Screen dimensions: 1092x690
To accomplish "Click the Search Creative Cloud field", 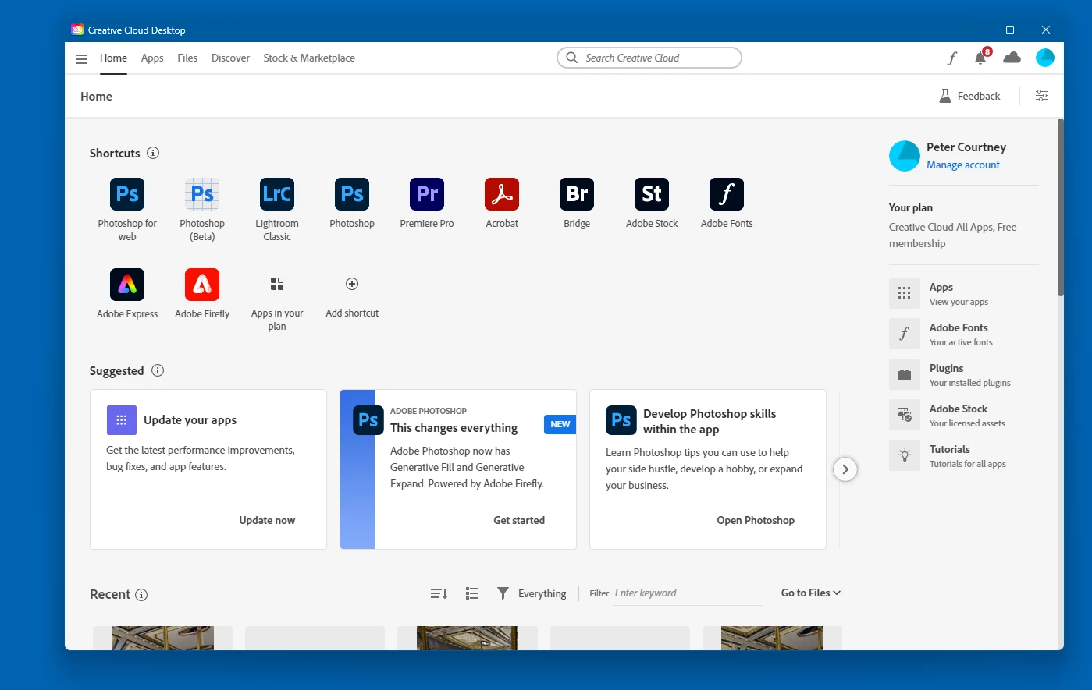I will (649, 58).
